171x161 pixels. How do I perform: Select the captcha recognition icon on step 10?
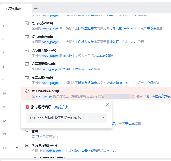27,91
